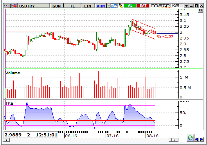Click the 2.95 price axis label
Screen dimensions: 207x145
point(184,38)
